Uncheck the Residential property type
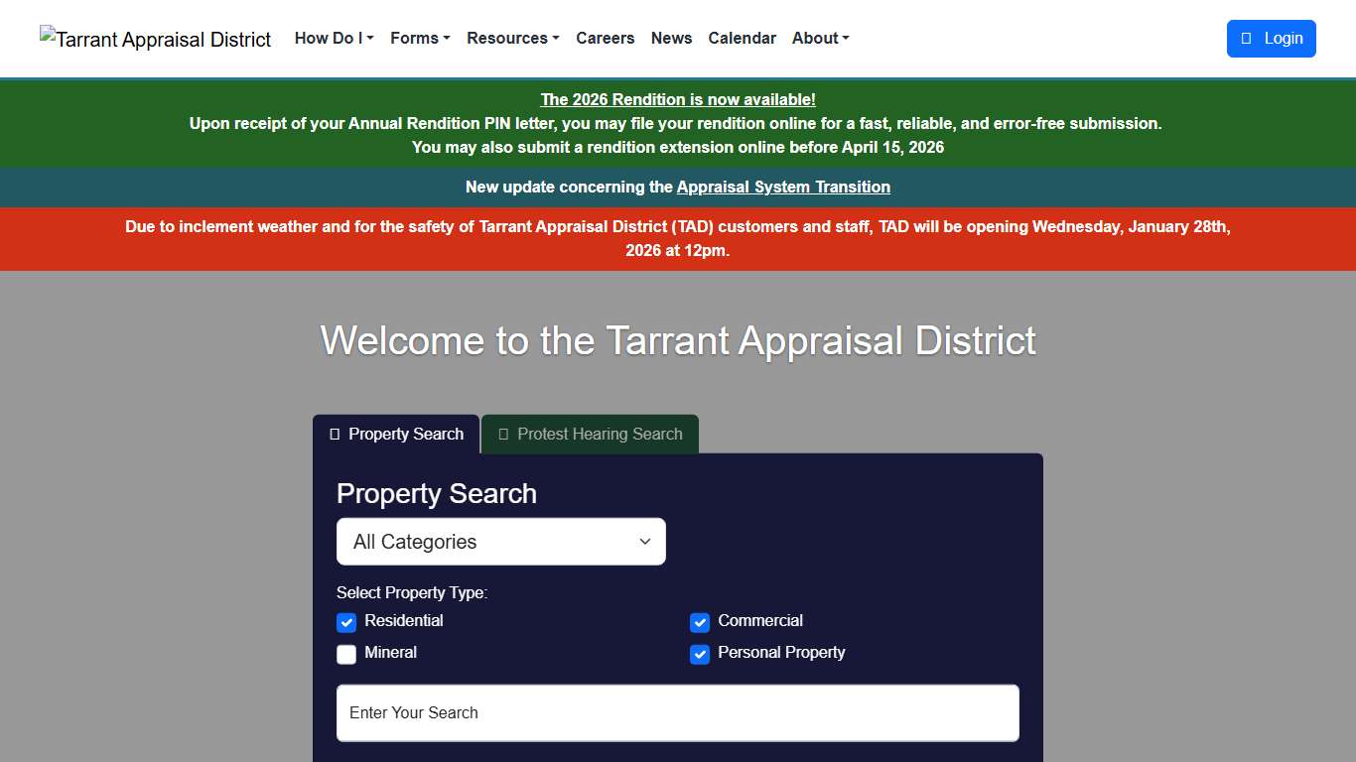The height and width of the screenshot is (762, 1356). click(x=345, y=622)
